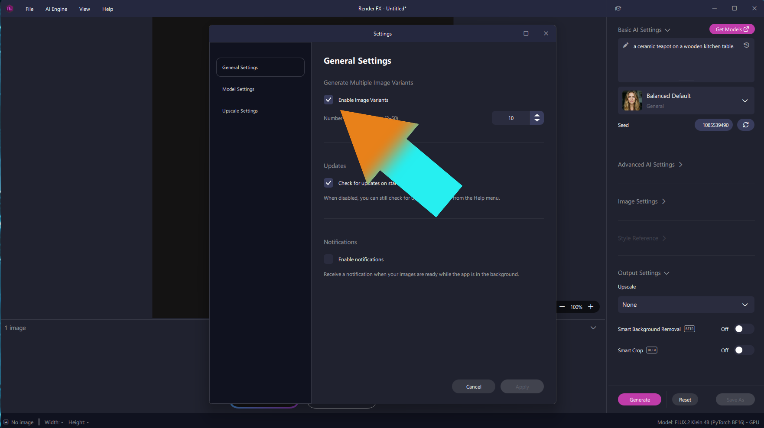The height and width of the screenshot is (428, 764).
Task: Uncheck Check for updates on startup
Action: tap(328, 183)
